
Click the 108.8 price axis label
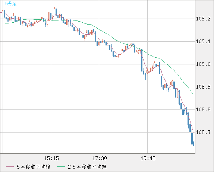coord(203,109)
